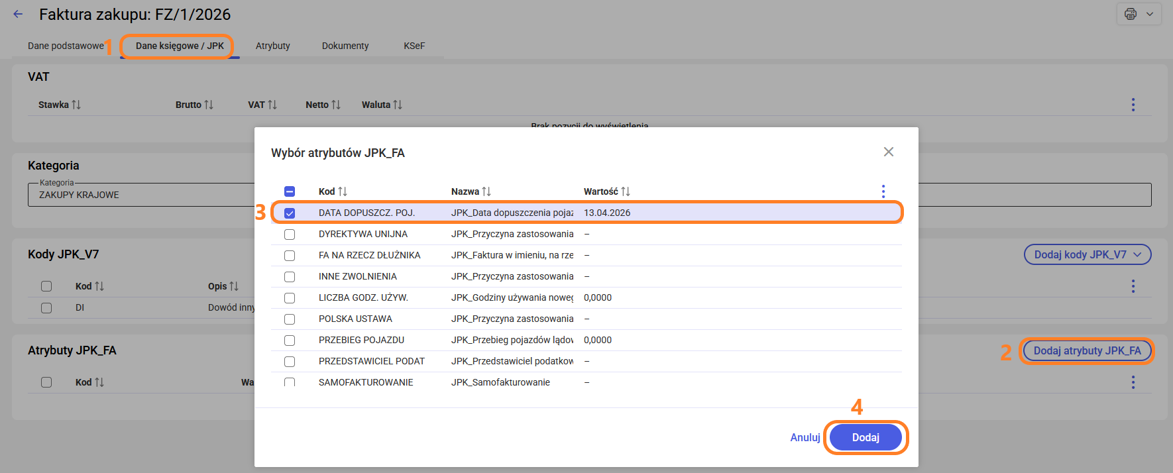
Task: Click Anuluj to cancel the dialog
Action: tap(805, 437)
